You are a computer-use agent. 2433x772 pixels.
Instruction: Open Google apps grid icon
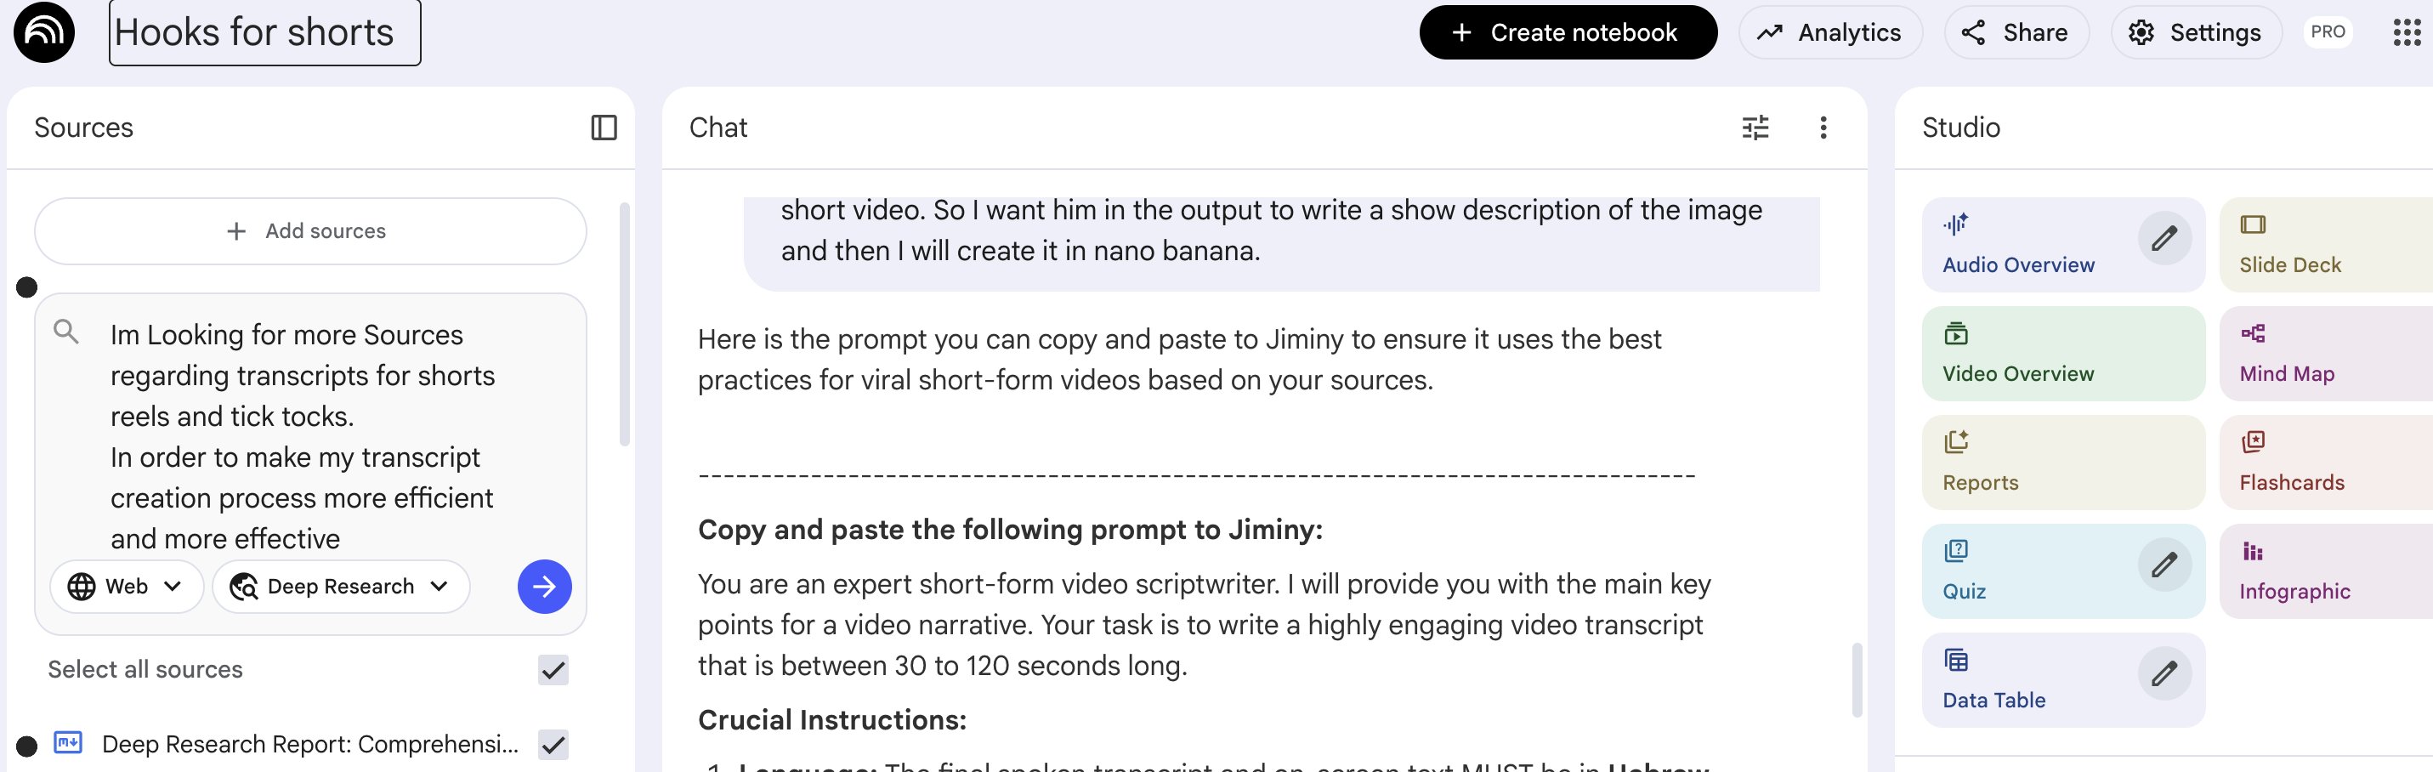click(x=2407, y=32)
